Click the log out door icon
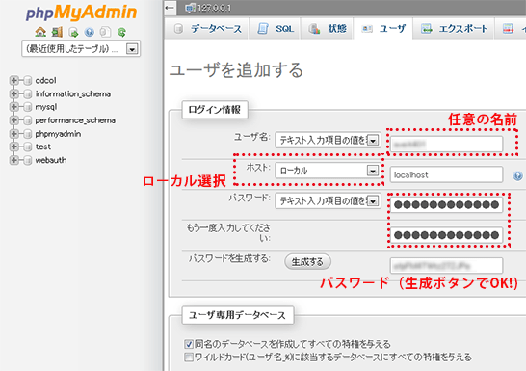 pos(57,32)
